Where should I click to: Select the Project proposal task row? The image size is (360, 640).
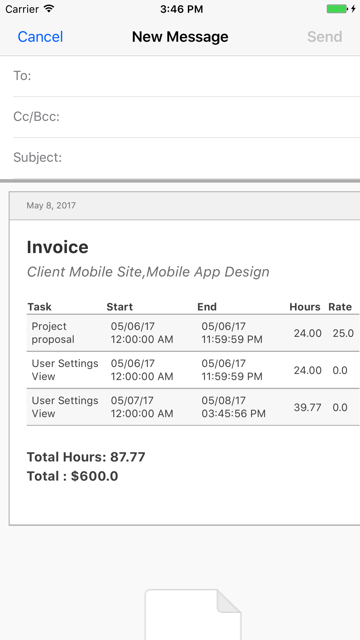193,333
